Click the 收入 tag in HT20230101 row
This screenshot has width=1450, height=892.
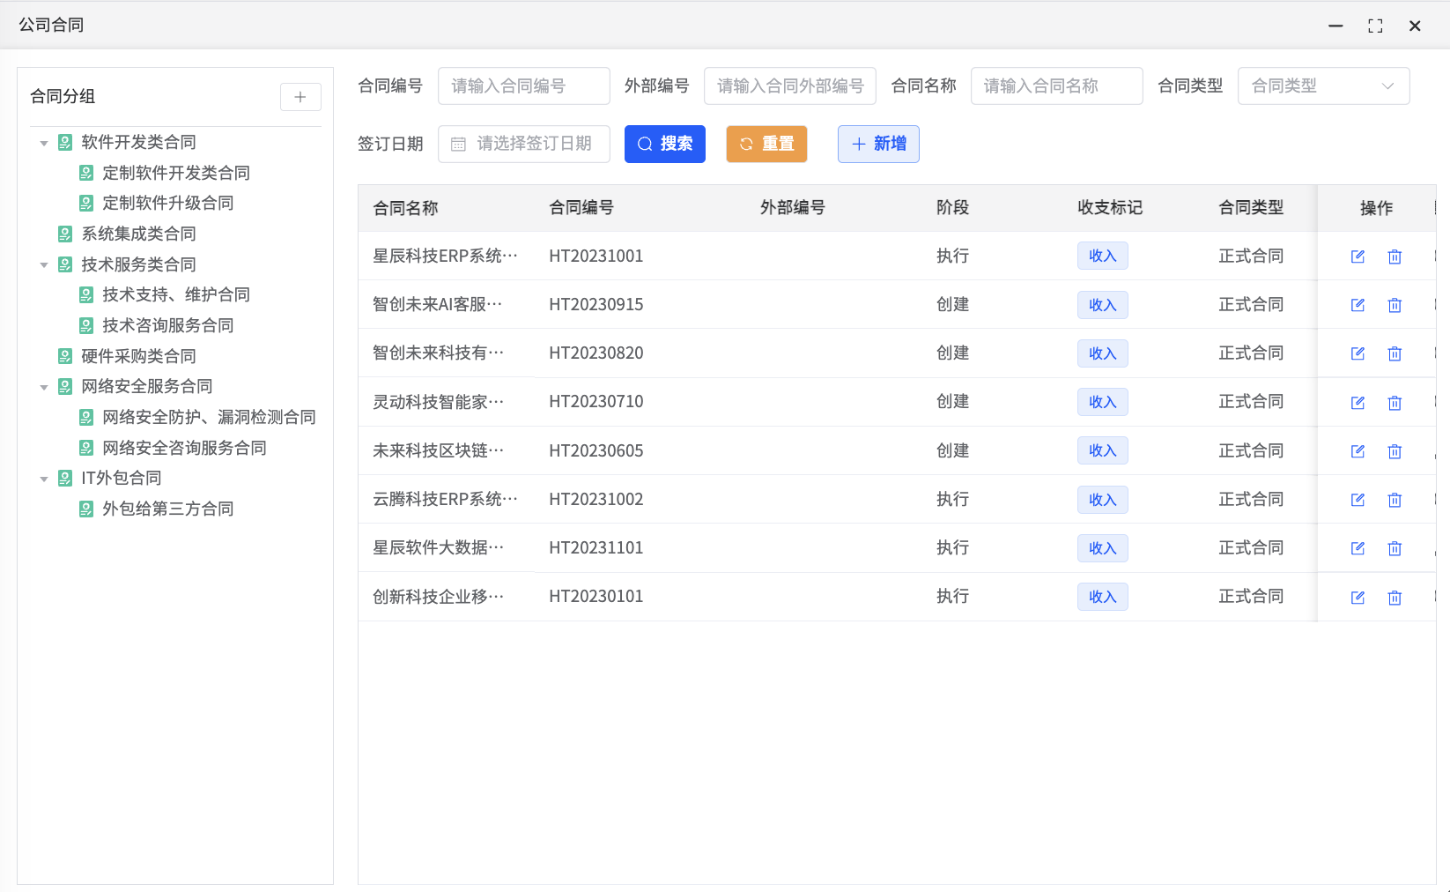(x=1102, y=597)
